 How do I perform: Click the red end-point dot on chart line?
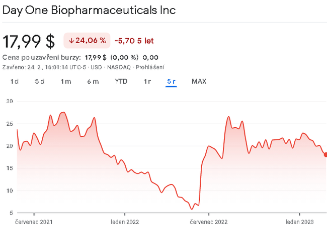(325, 155)
